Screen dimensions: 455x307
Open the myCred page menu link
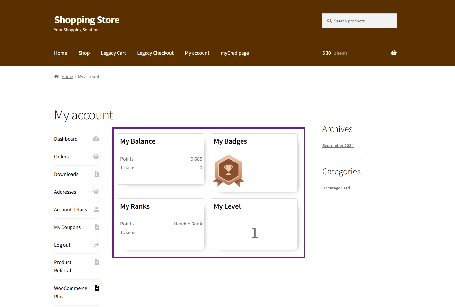(x=234, y=53)
